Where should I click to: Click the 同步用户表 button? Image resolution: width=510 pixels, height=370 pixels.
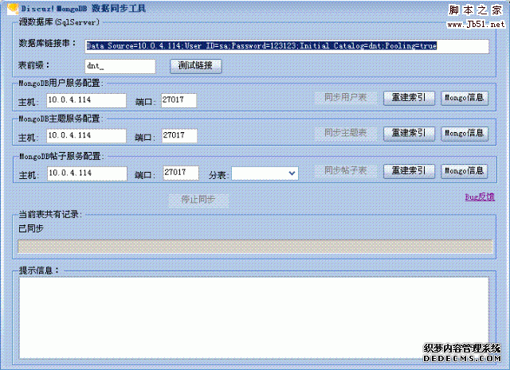point(346,97)
